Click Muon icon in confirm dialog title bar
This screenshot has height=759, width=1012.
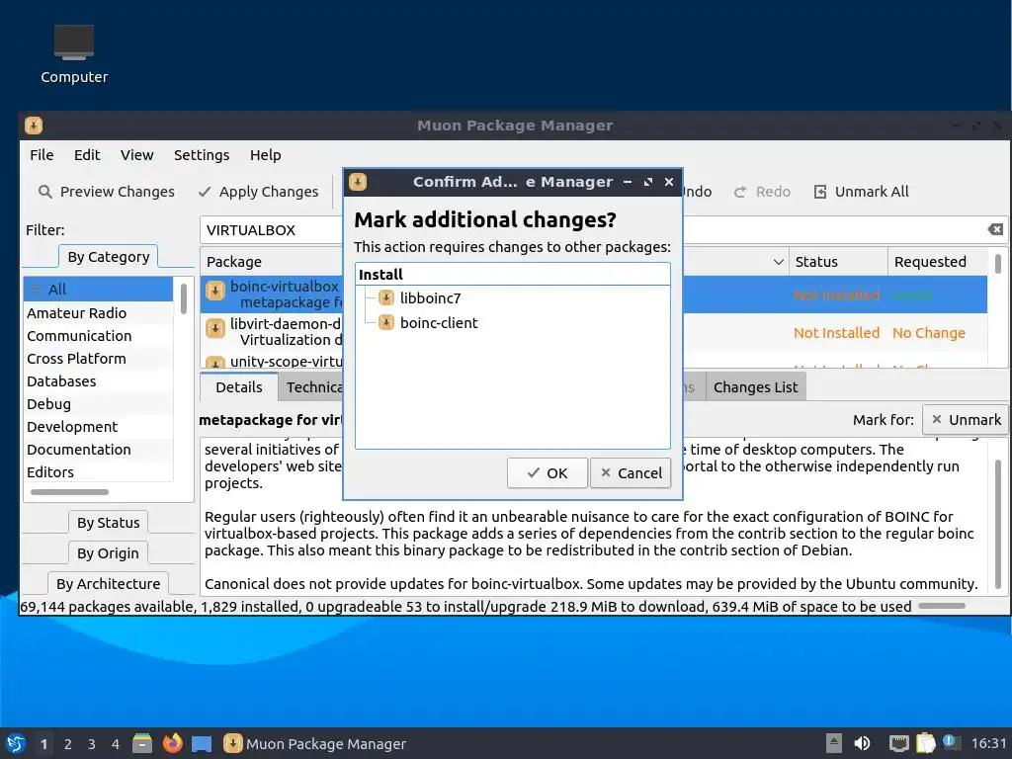click(358, 182)
